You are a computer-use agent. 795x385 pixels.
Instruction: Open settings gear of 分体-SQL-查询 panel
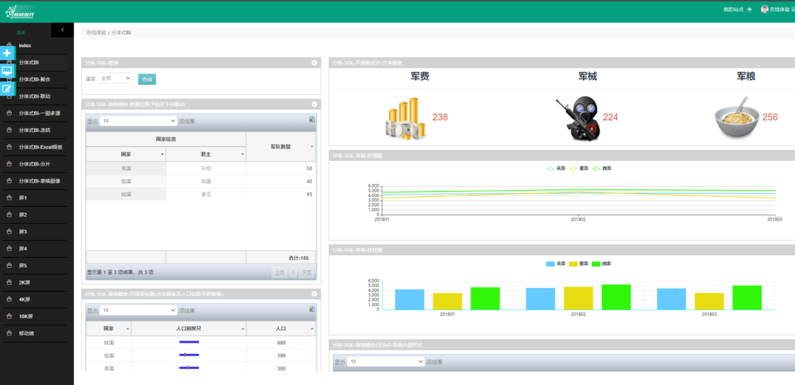click(315, 63)
